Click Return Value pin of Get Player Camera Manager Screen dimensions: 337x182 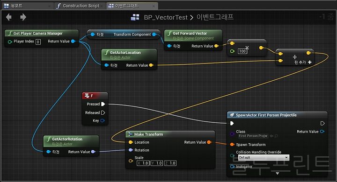point(73,41)
